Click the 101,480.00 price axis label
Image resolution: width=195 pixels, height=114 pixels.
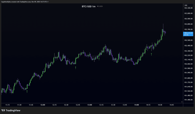point(188,96)
